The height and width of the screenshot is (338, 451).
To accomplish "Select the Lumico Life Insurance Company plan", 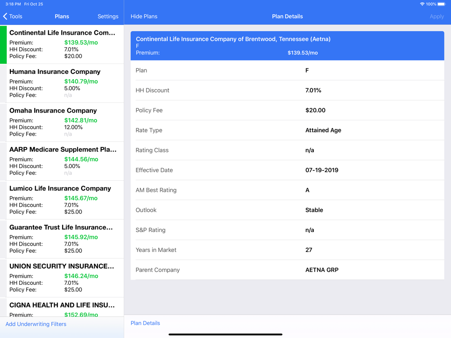I will click(x=62, y=200).
